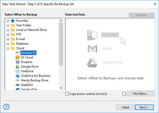Click the tree scrollbar up arrow

(61, 21)
